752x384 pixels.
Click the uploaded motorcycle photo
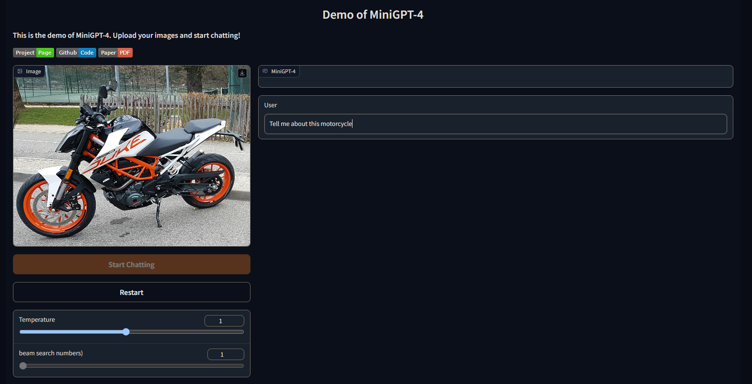(132, 156)
